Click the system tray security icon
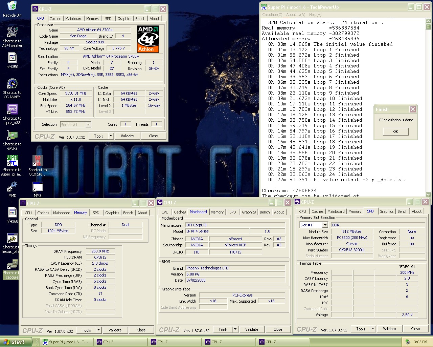The width and height of the screenshot is (433, 347). [408, 342]
